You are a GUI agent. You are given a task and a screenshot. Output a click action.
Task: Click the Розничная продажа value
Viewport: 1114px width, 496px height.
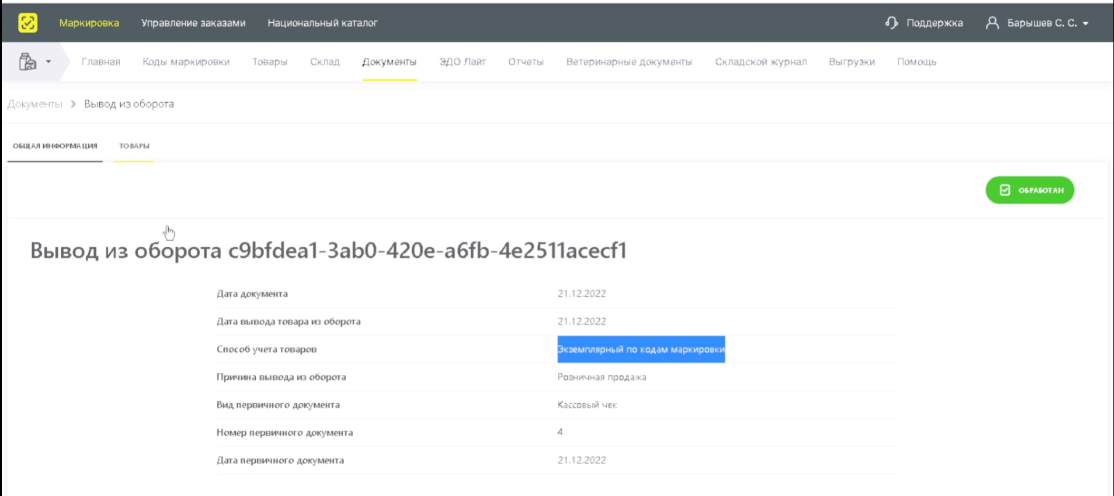[x=602, y=377]
